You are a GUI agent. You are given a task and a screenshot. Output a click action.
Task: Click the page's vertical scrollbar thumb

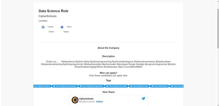pos(218,29)
